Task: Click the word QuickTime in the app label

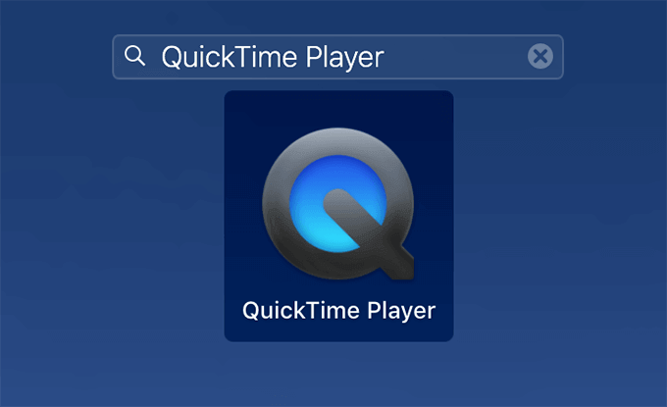Action: tap(301, 310)
